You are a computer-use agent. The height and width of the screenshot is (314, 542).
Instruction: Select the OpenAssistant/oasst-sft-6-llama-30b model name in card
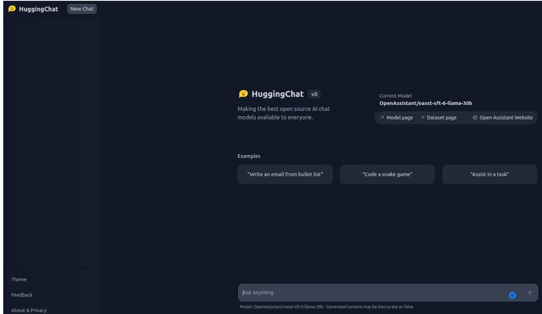coord(425,103)
